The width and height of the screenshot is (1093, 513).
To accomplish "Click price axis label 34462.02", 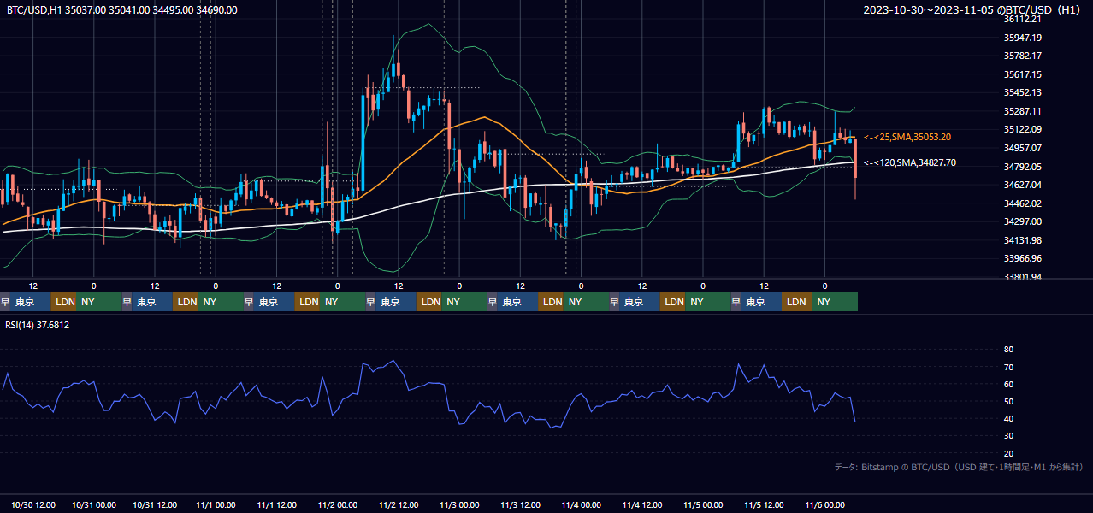I will click(x=1023, y=203).
